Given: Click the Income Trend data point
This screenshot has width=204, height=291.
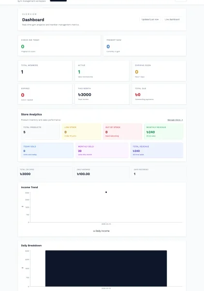Looking at the screenshot, I should [x=106, y=192].
